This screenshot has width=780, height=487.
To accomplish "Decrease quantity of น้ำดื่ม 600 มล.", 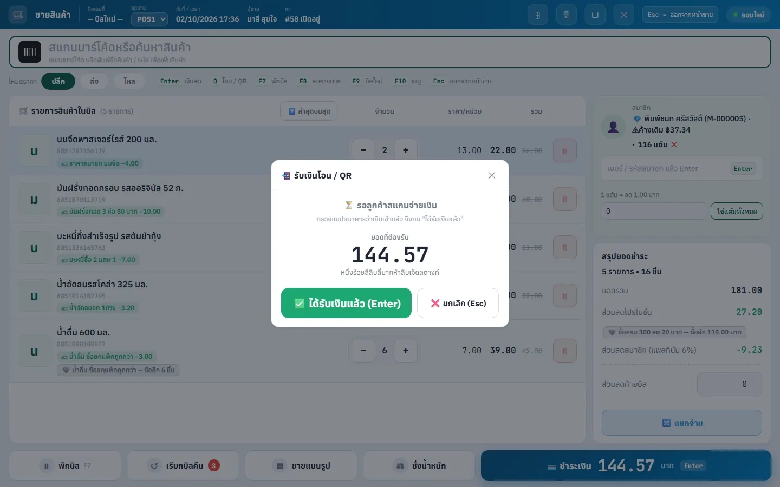I will click(x=363, y=351).
